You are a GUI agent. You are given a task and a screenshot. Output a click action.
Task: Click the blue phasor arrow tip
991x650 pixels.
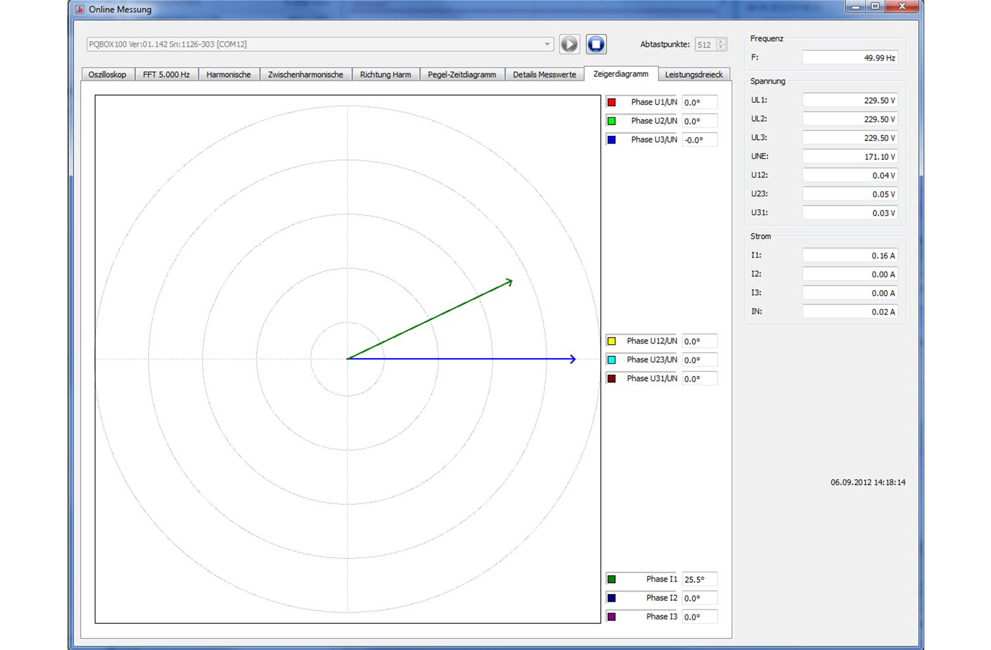pyautogui.click(x=572, y=359)
